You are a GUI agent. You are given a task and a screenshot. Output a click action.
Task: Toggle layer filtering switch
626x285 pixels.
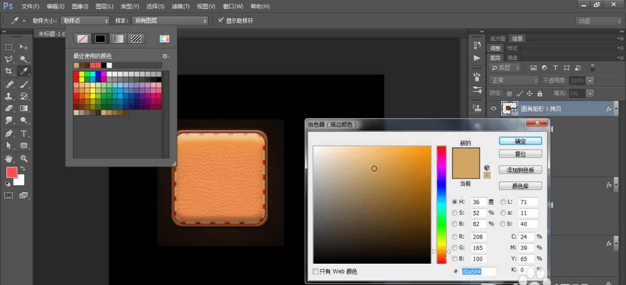point(592,67)
